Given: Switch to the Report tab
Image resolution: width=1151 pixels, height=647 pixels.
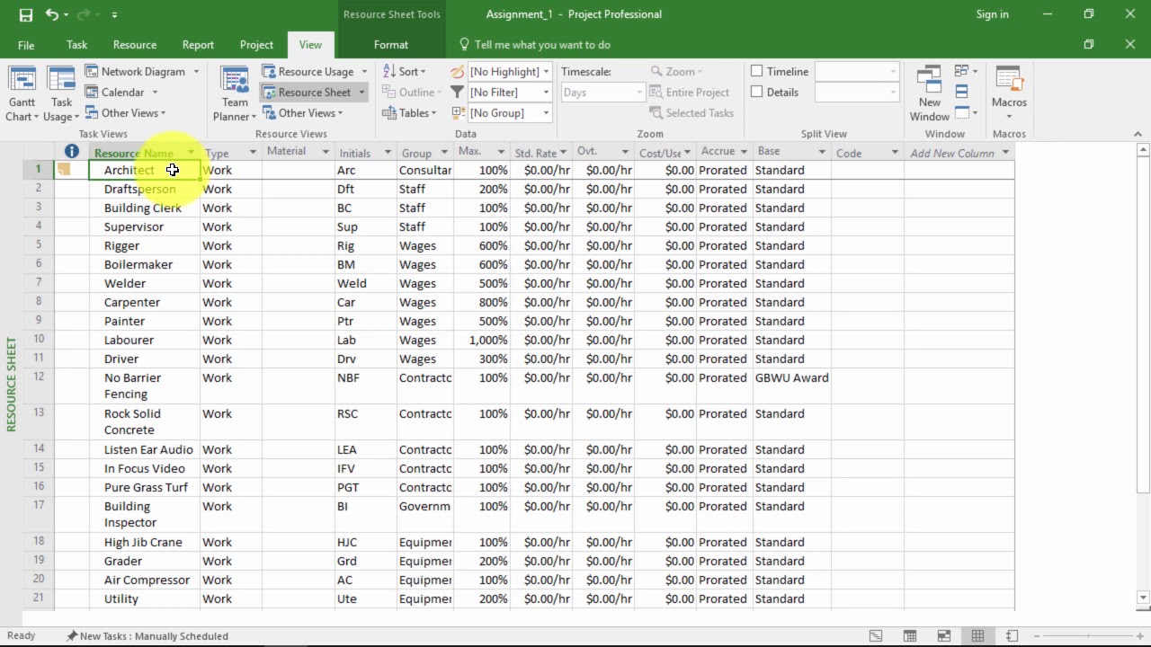Looking at the screenshot, I should pyautogui.click(x=198, y=44).
